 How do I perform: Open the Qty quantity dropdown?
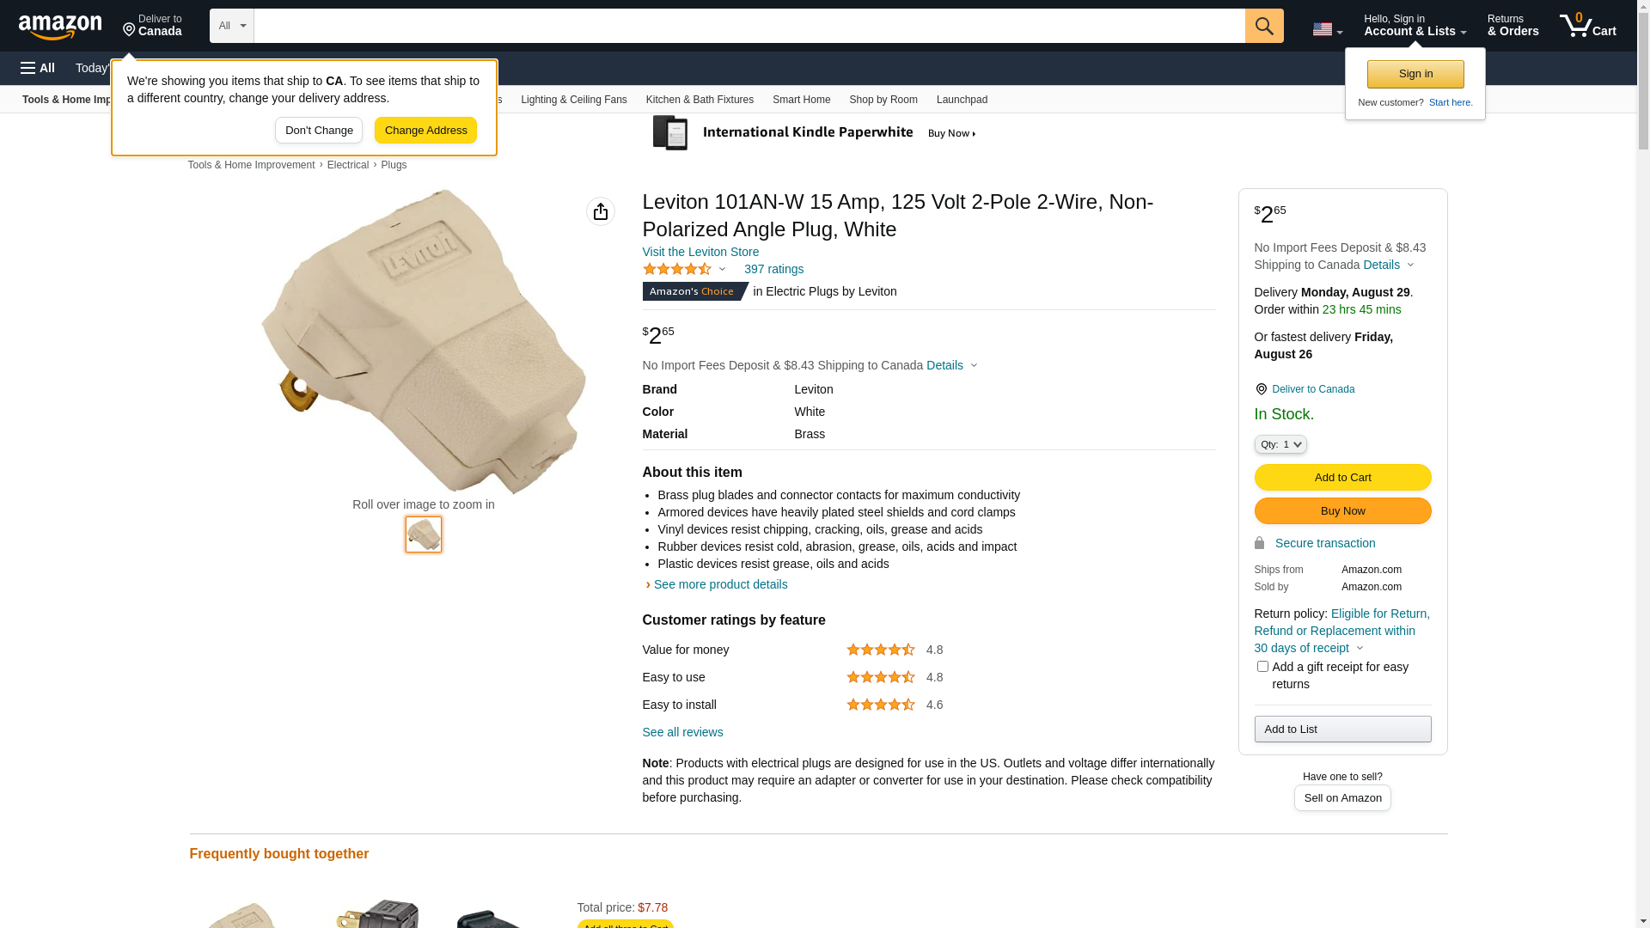1280,444
